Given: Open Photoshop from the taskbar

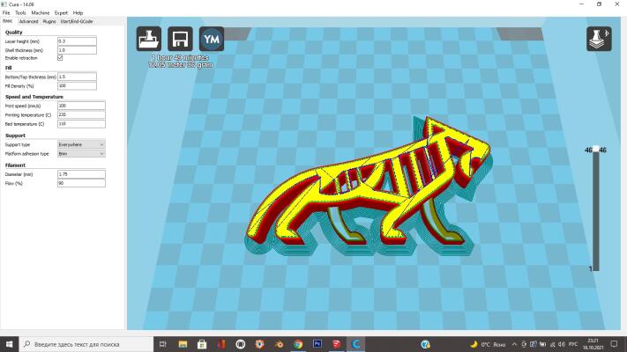Looking at the screenshot, I should coord(317,344).
